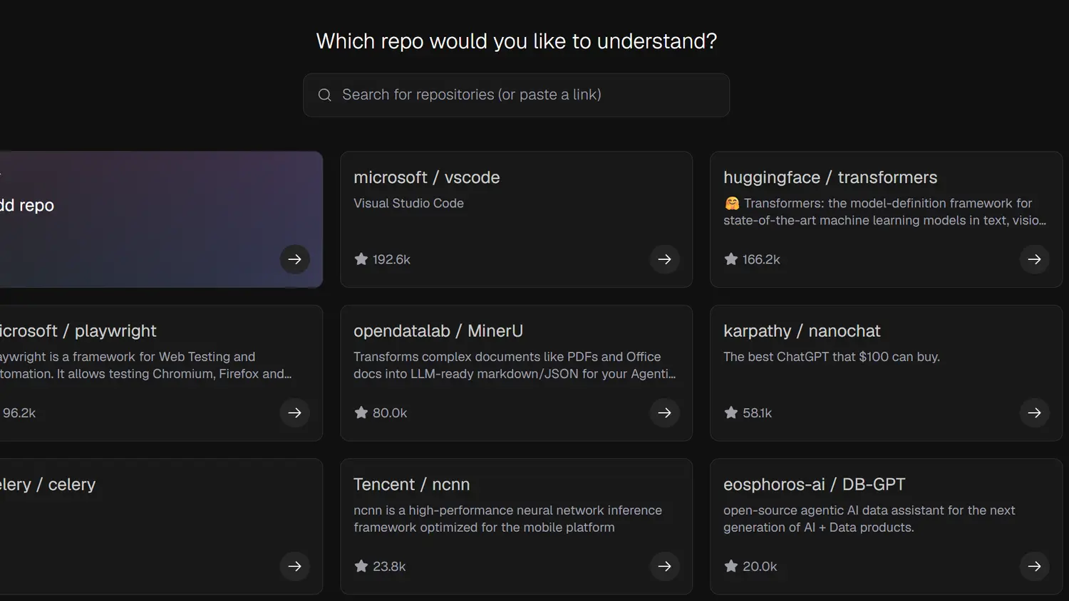The image size is (1069, 601).
Task: Open the huggingface / transformers repo title
Action: [x=830, y=177]
